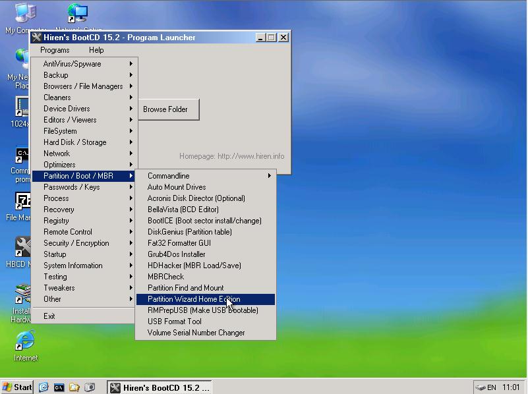This screenshot has width=528, height=394.
Task: Click the drive icon in system tray
Action: pyautogui.click(x=480, y=387)
